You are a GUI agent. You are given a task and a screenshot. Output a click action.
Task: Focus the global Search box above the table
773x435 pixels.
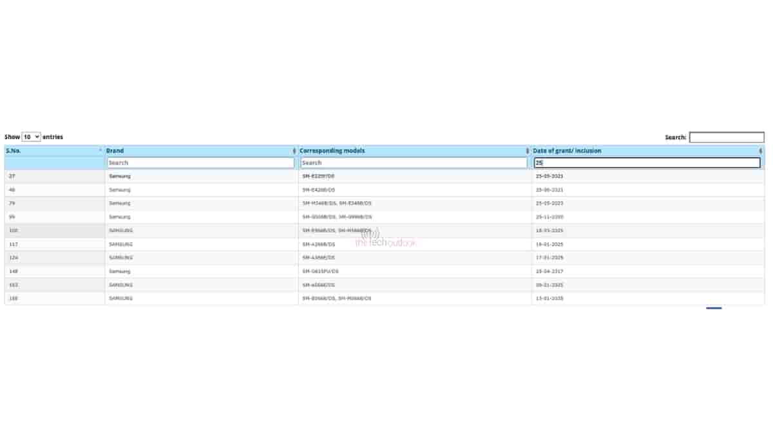point(726,137)
